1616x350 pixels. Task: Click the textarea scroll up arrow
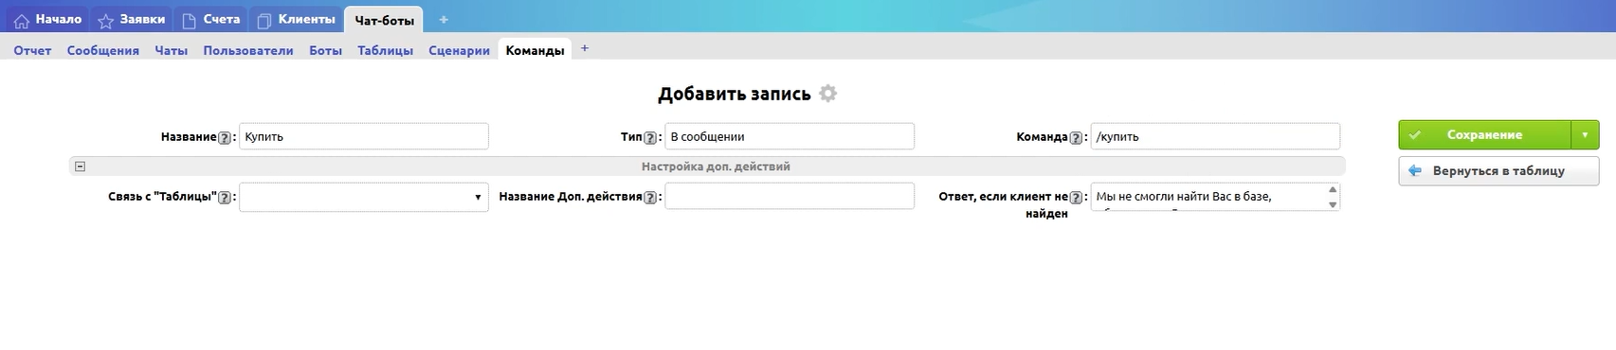1333,189
